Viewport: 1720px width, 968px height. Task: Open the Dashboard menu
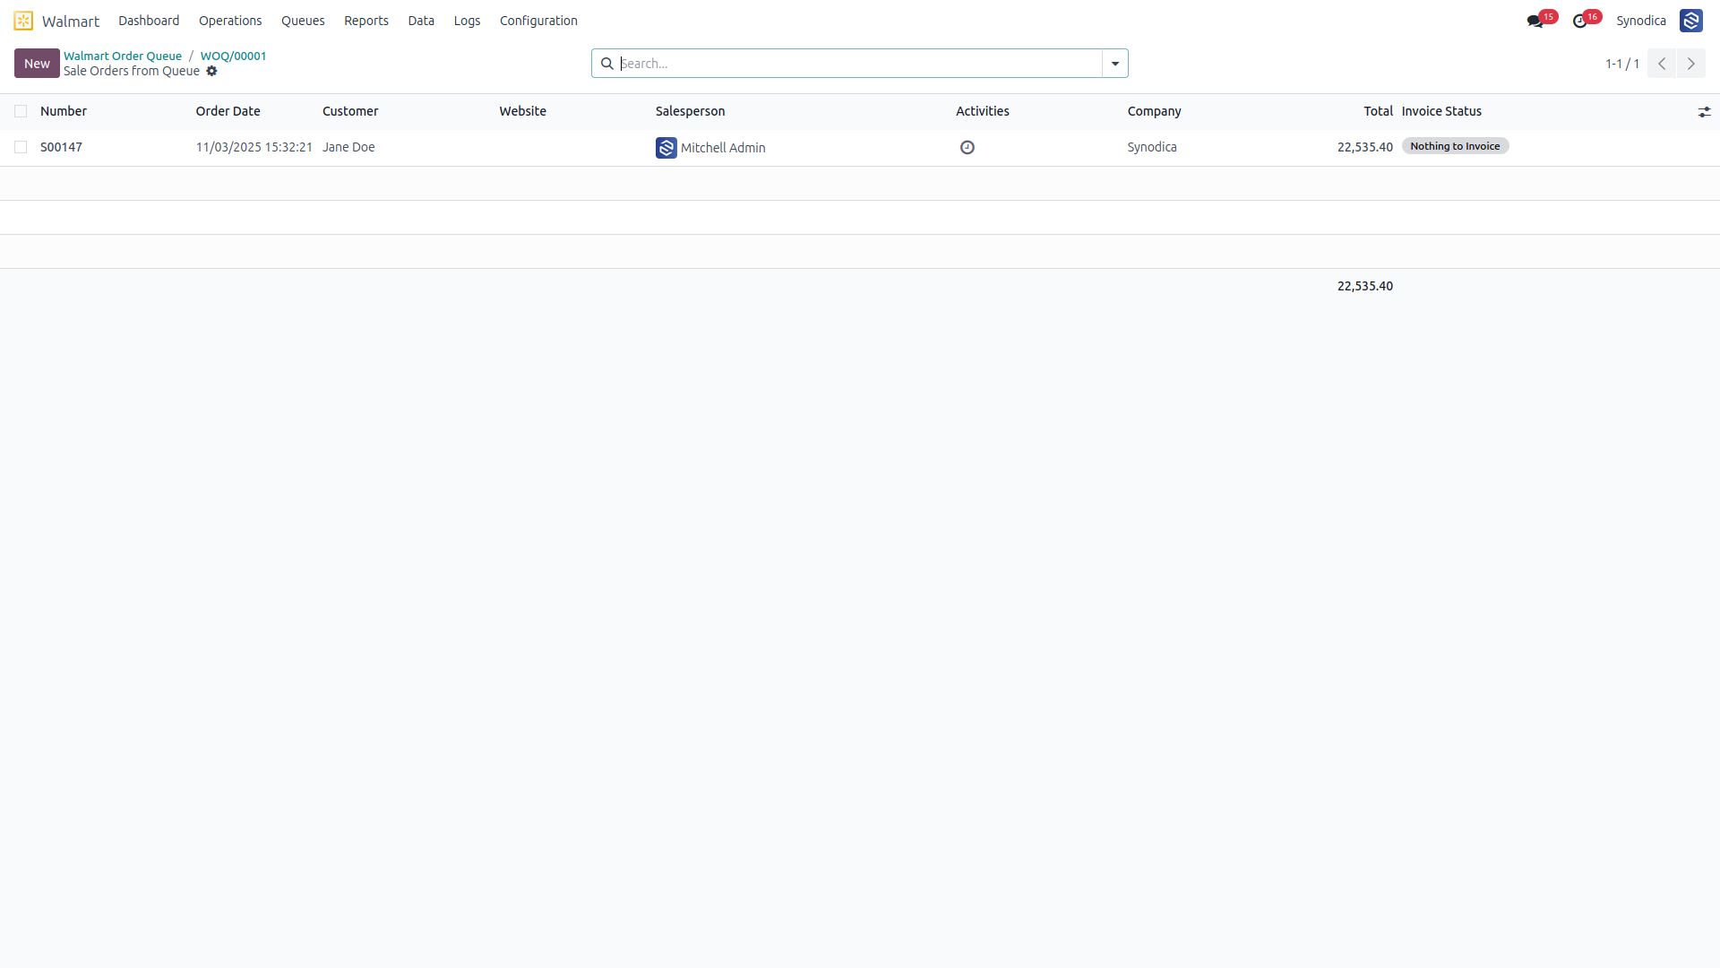click(149, 21)
